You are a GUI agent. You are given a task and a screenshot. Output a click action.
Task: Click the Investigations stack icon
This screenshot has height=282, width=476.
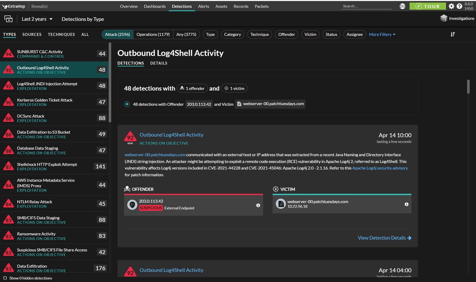444,18
